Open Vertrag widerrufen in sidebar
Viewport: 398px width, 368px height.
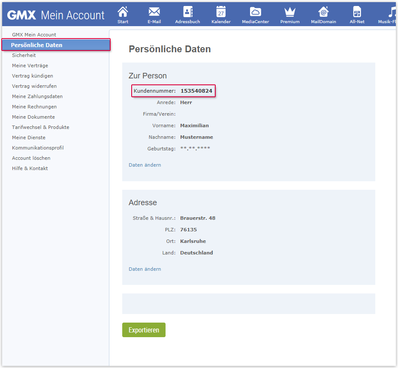[34, 86]
